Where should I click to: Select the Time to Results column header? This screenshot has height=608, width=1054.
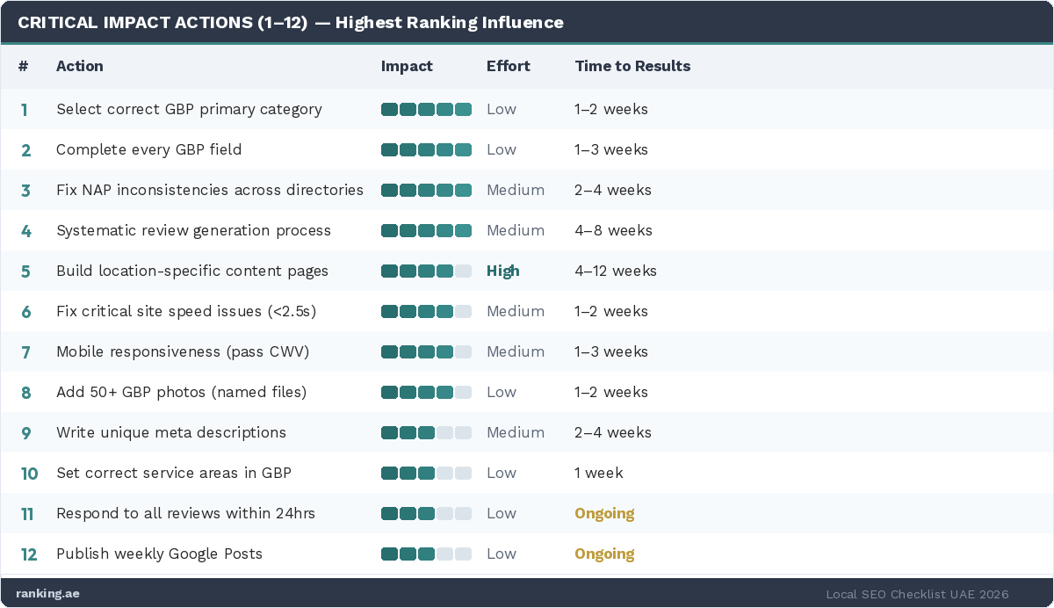(x=632, y=66)
